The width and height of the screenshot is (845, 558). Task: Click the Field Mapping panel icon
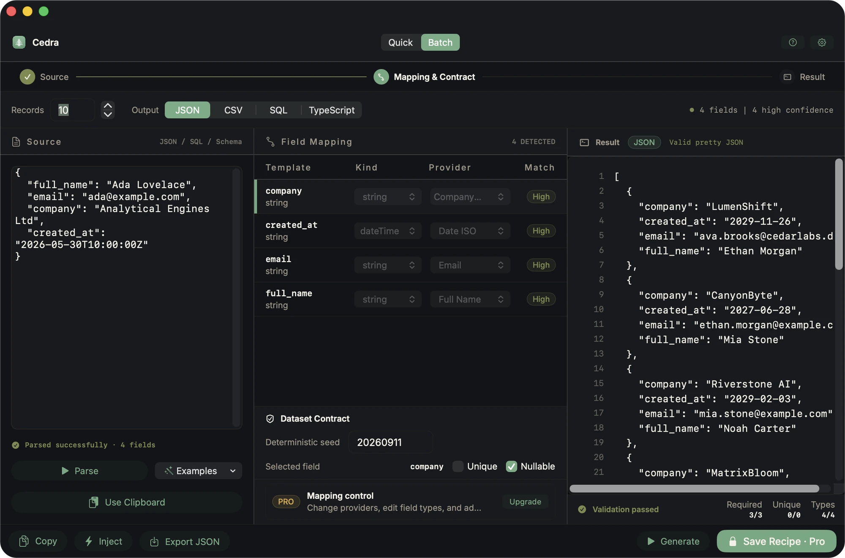270,142
